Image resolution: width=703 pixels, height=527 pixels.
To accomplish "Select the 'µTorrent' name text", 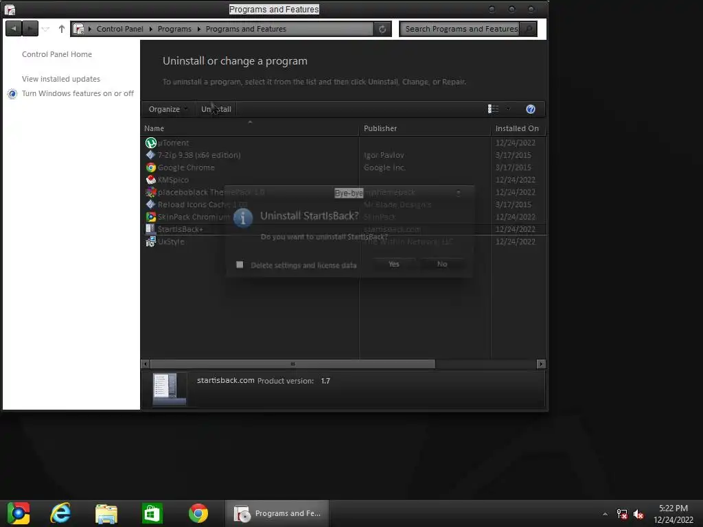I will click(x=173, y=143).
